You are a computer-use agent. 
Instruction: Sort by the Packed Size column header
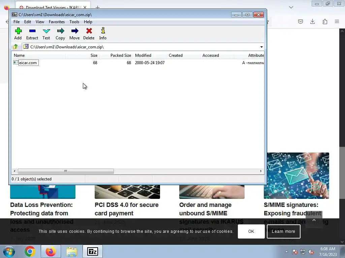(116, 55)
